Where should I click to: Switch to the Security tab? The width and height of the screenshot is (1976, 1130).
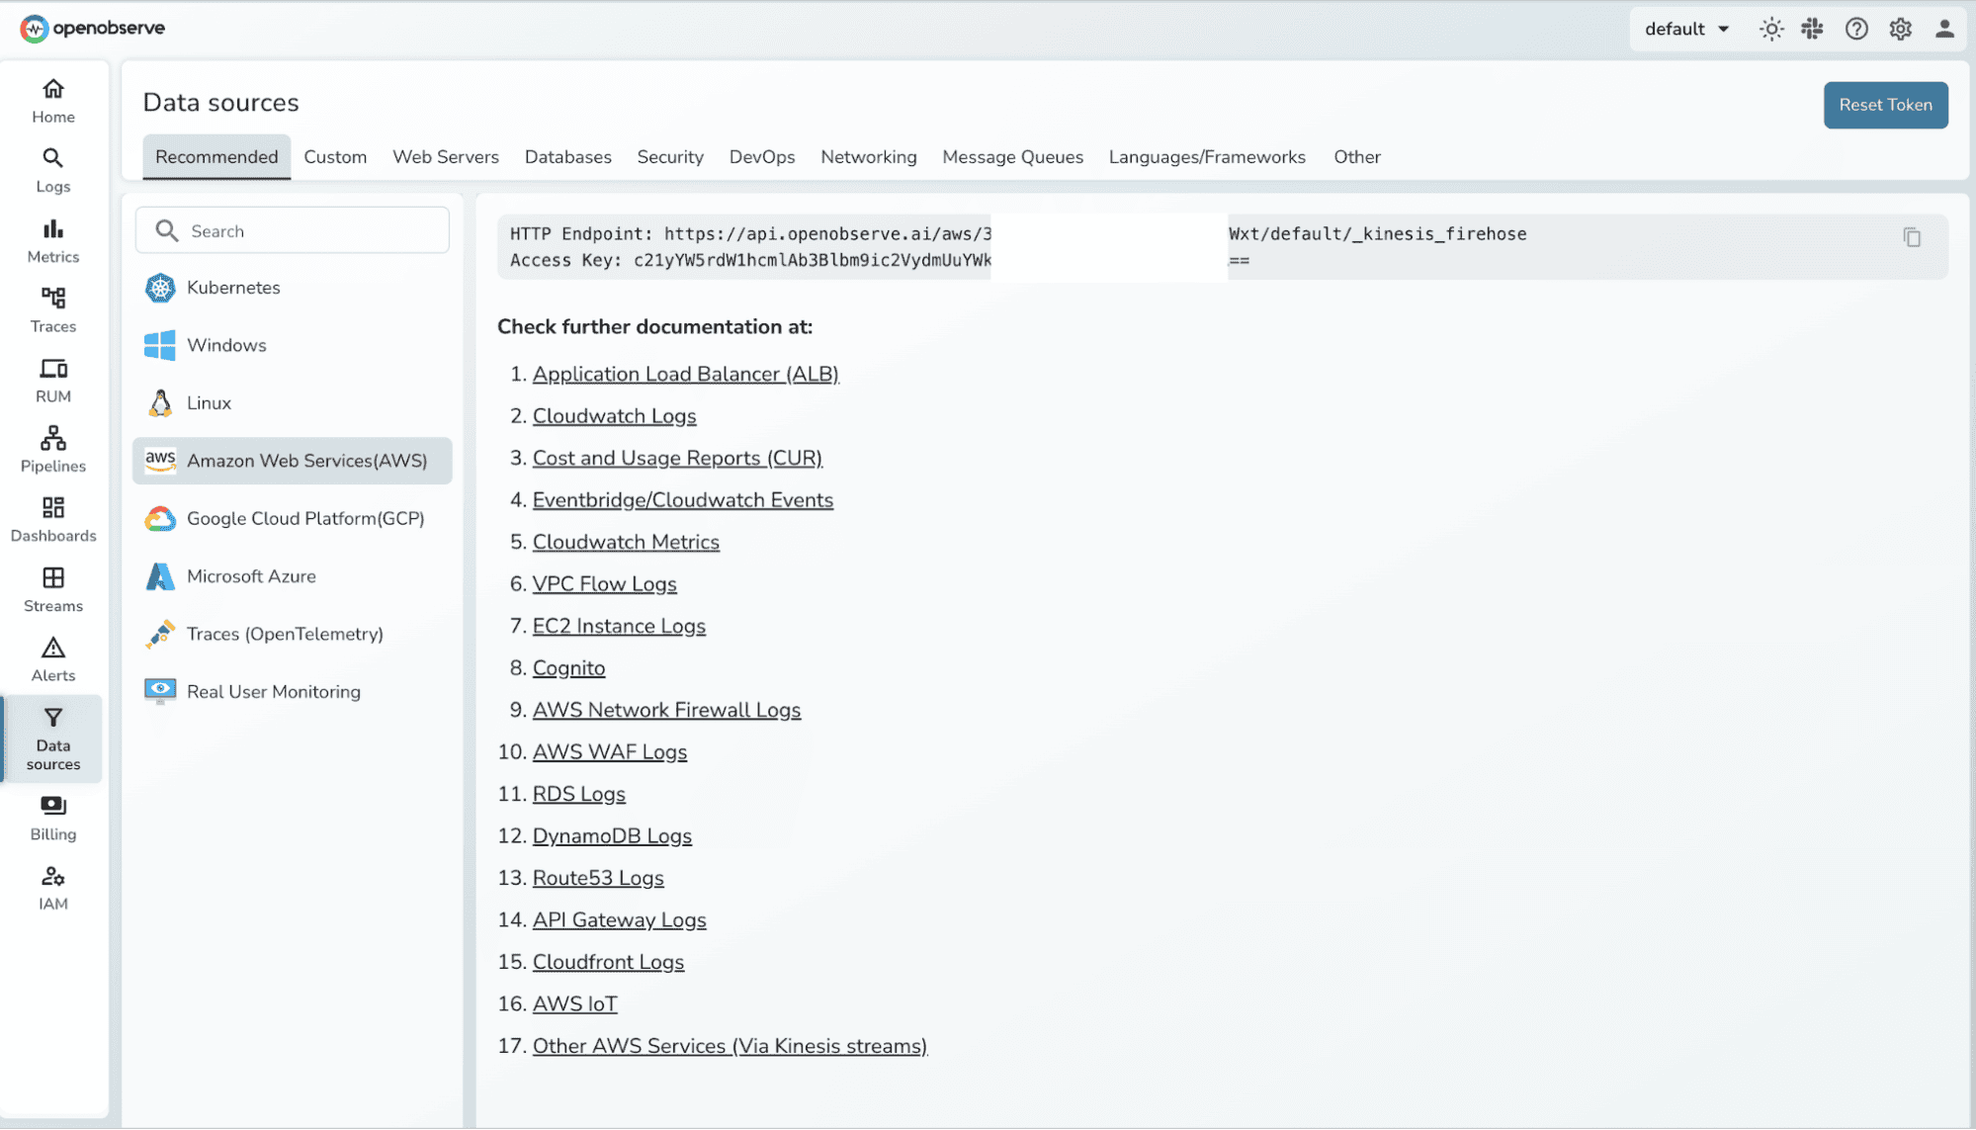[670, 156]
